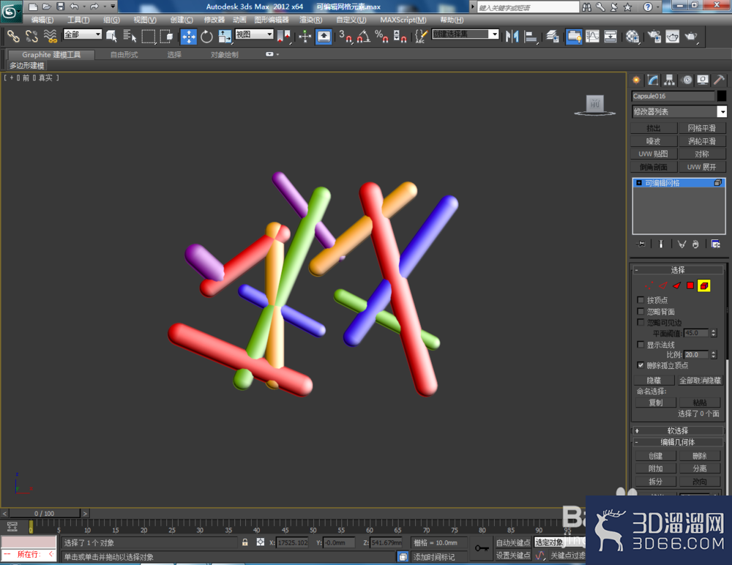Toggle 自动关键点 auto key mode
This screenshot has width=732, height=565.
point(512,542)
